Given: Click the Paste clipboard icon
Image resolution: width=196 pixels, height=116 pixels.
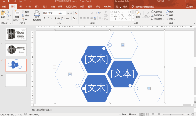Looking at the screenshot, I should (x=3, y=13).
